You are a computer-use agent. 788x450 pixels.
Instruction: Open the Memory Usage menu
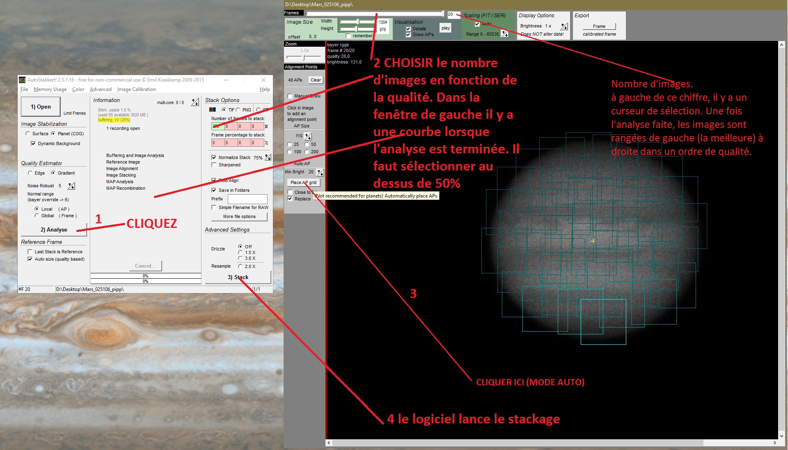[x=50, y=89]
